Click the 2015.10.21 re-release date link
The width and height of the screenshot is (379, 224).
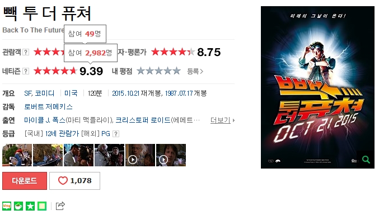(x=126, y=93)
